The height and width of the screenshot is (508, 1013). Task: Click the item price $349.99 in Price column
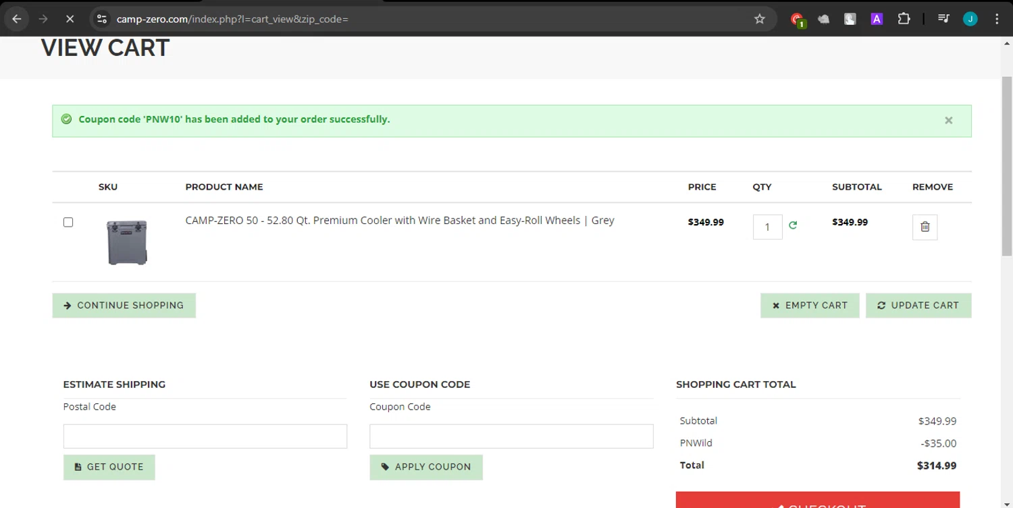coord(706,222)
